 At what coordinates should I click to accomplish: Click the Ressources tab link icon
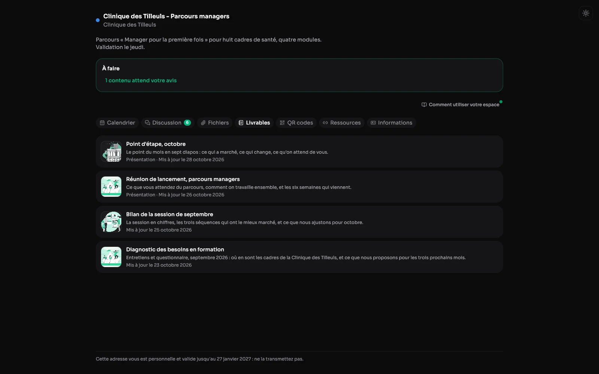coord(325,123)
